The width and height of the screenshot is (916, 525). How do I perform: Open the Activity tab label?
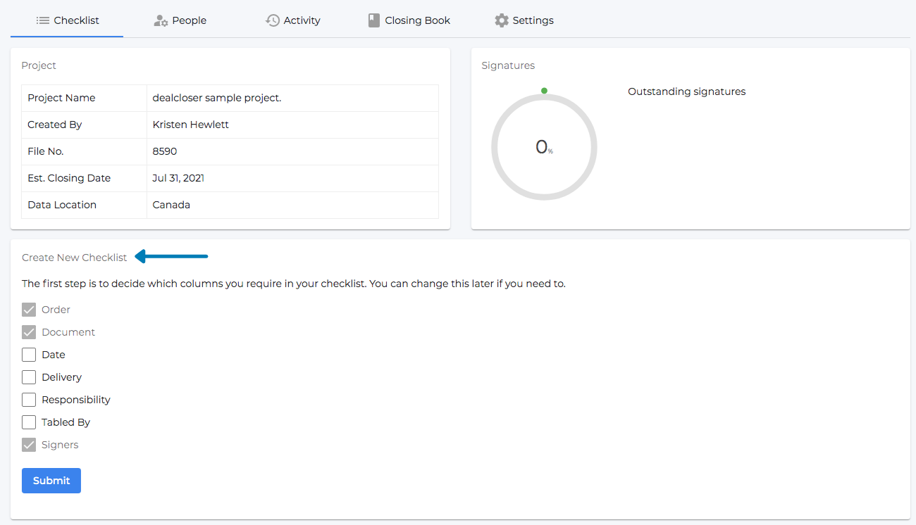tap(302, 20)
